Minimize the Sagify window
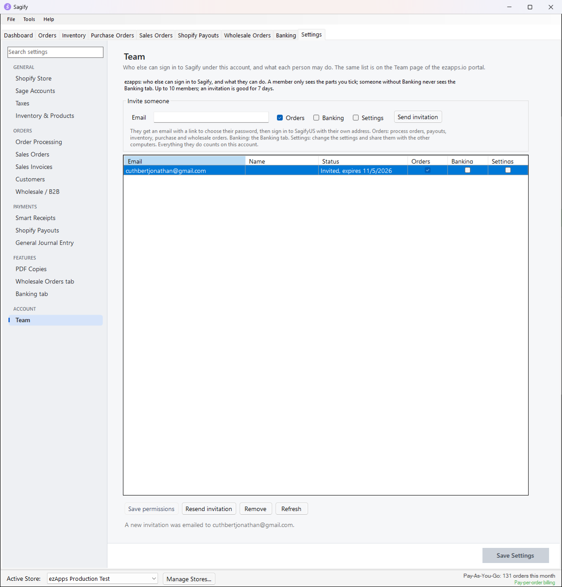Image resolution: width=562 pixels, height=587 pixels. 509,7
